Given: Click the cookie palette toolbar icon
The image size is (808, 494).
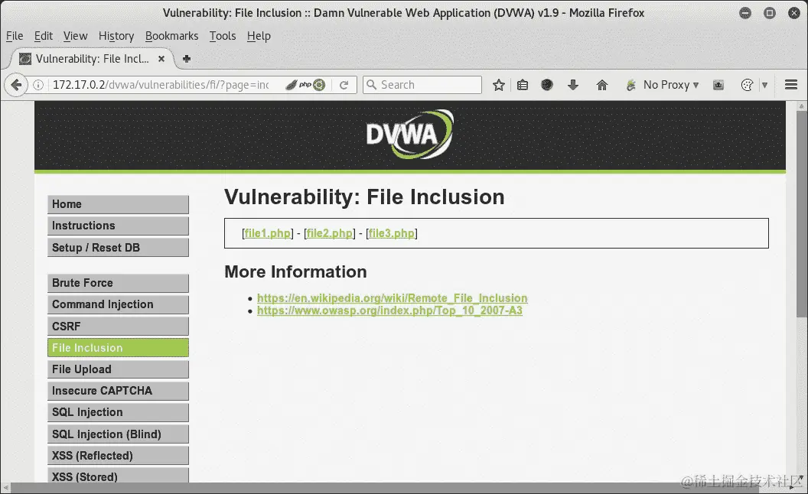Looking at the screenshot, I should (x=747, y=85).
